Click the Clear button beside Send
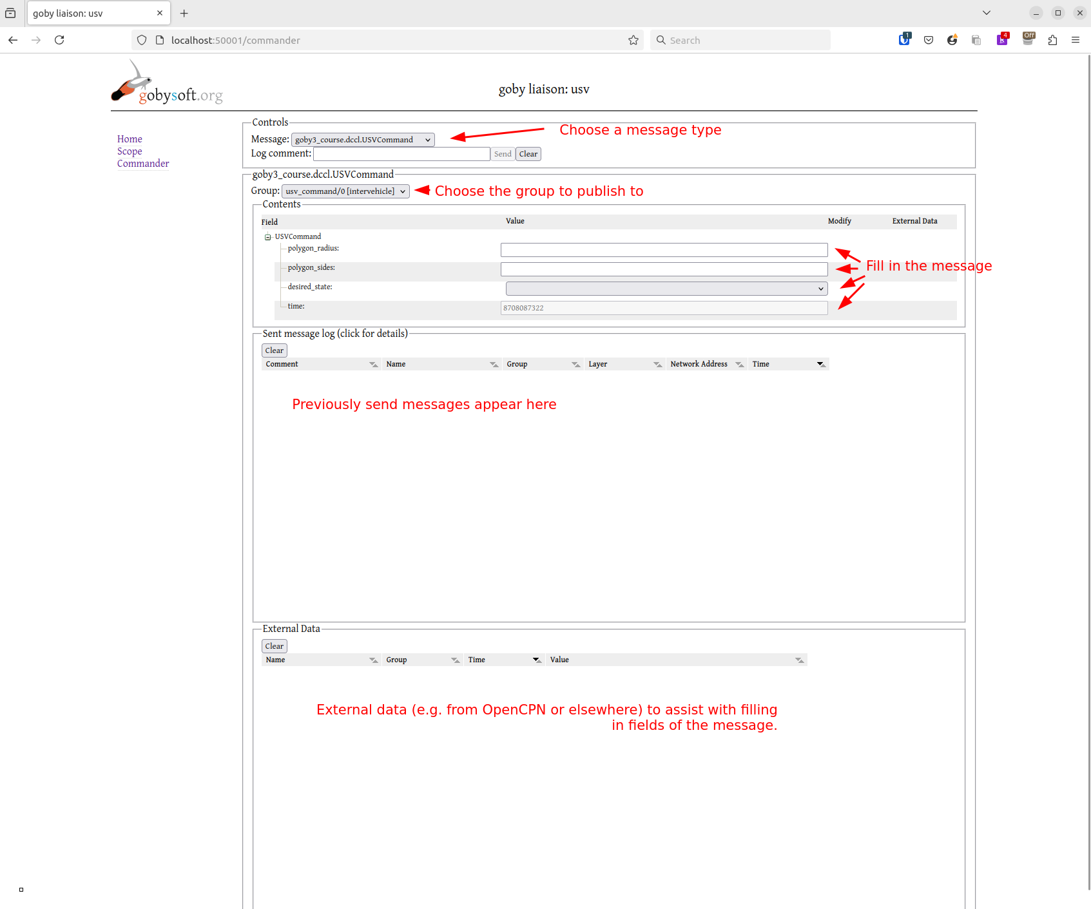 [528, 154]
